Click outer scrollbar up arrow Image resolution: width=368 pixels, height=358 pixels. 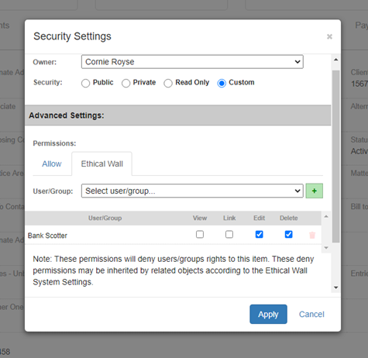tap(336, 60)
